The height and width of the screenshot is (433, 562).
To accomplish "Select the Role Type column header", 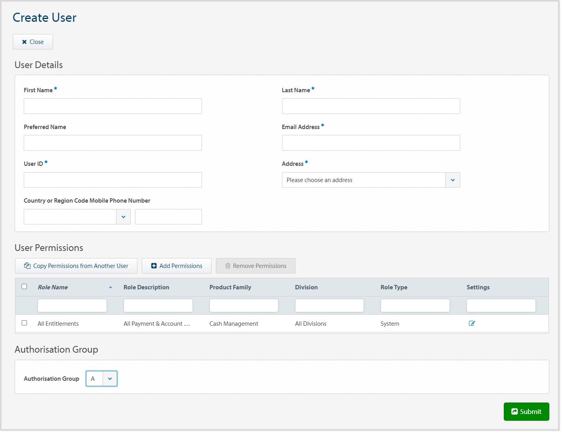I will (x=394, y=287).
